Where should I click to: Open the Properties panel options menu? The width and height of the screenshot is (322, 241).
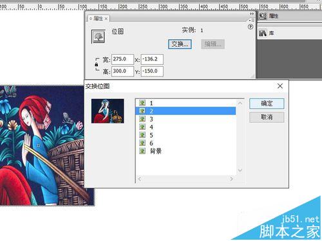coord(251,20)
